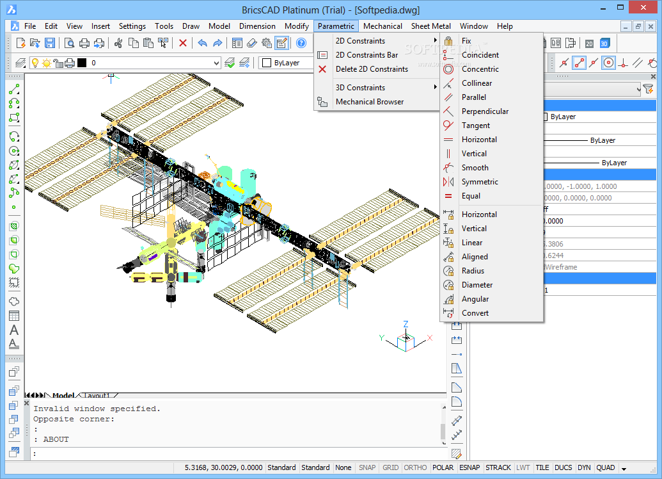Click the blue 3D view icon
Screen dimensions: 662x479
pos(604,43)
